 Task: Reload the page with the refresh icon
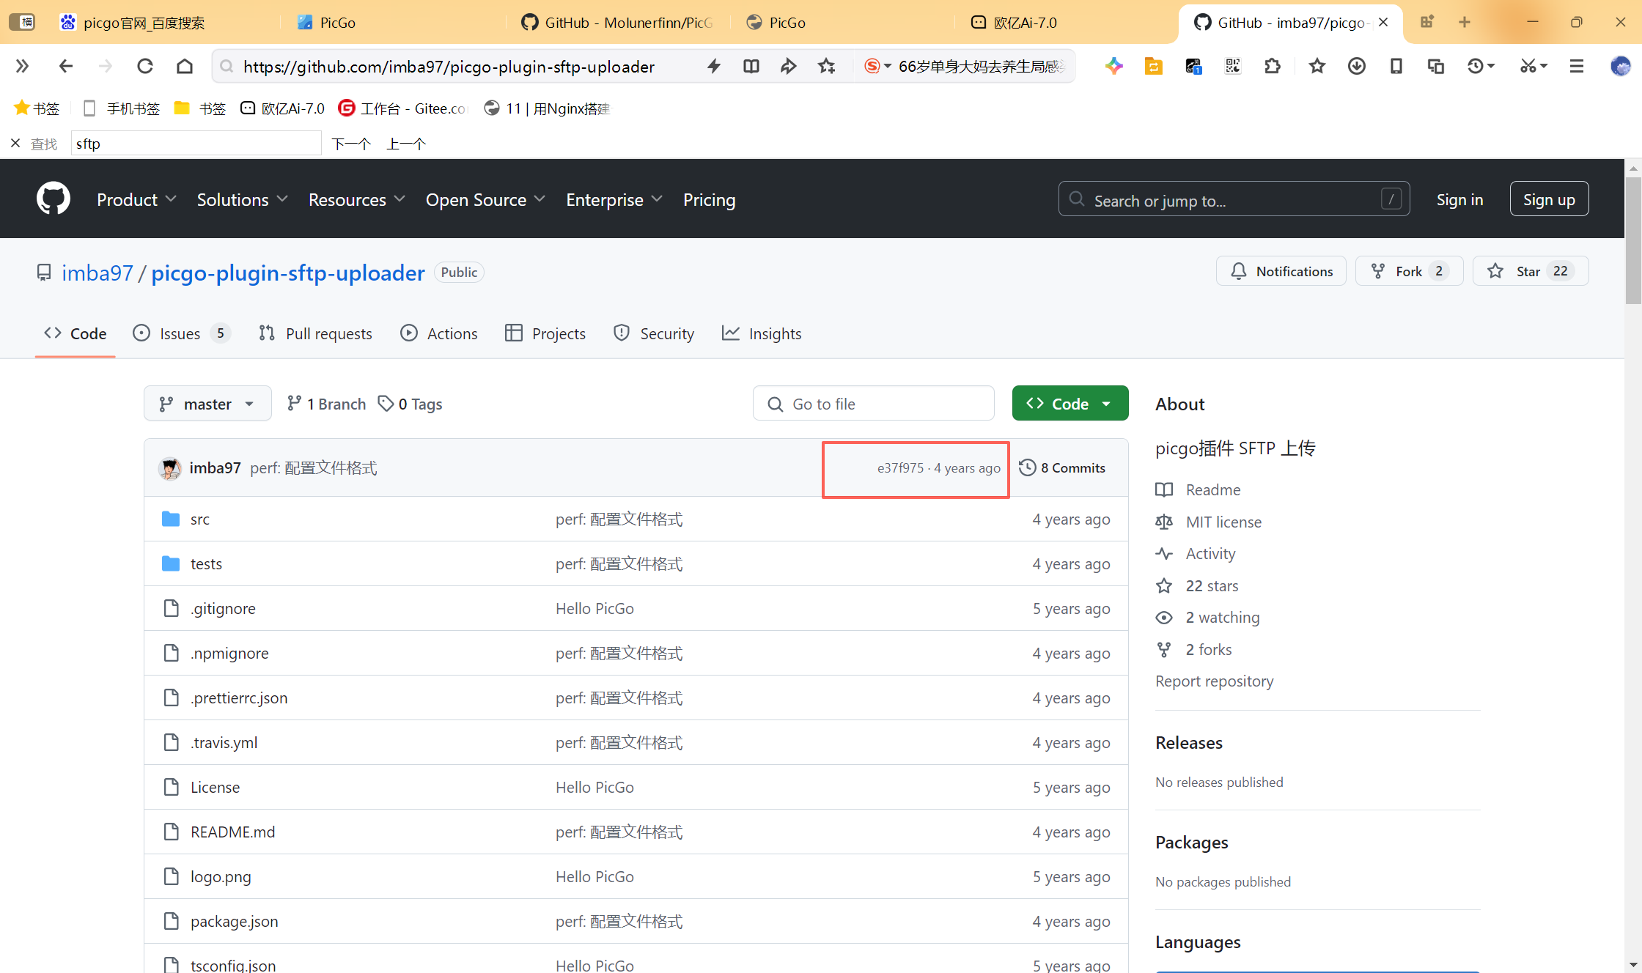pyautogui.click(x=145, y=67)
